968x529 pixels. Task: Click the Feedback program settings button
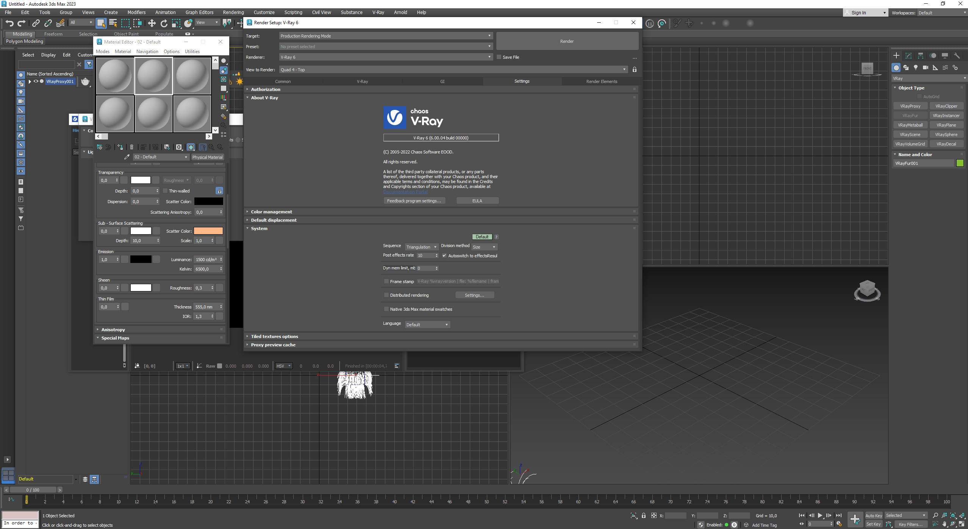pos(414,200)
